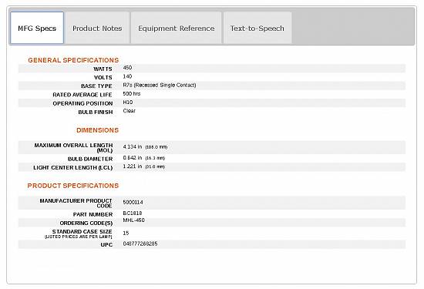Click the UPC label
This screenshot has height=289, width=424.
[x=106, y=244]
